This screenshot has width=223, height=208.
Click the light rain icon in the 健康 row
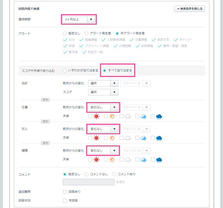pyautogui.click(x=143, y=160)
